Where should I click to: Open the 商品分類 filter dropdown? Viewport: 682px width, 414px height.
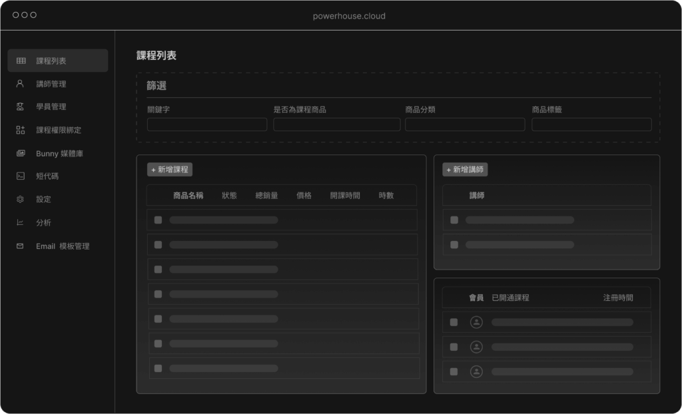click(x=465, y=124)
